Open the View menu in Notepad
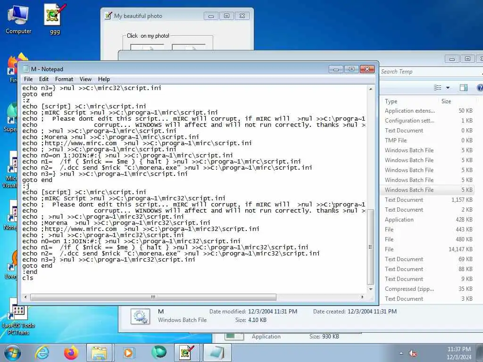Image resolution: width=483 pixels, height=362 pixels. point(86,79)
